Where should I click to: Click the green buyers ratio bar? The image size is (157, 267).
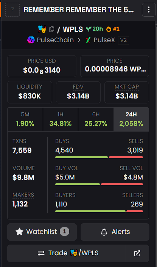[x=90, y=211]
